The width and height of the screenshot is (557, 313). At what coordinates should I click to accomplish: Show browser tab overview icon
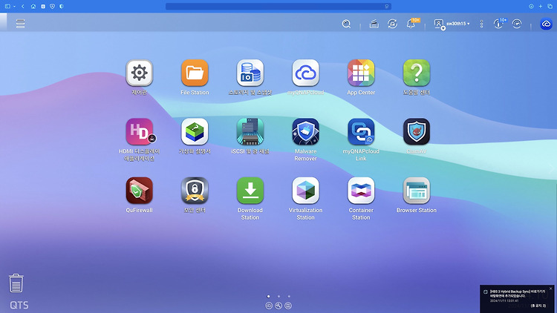coord(550,7)
